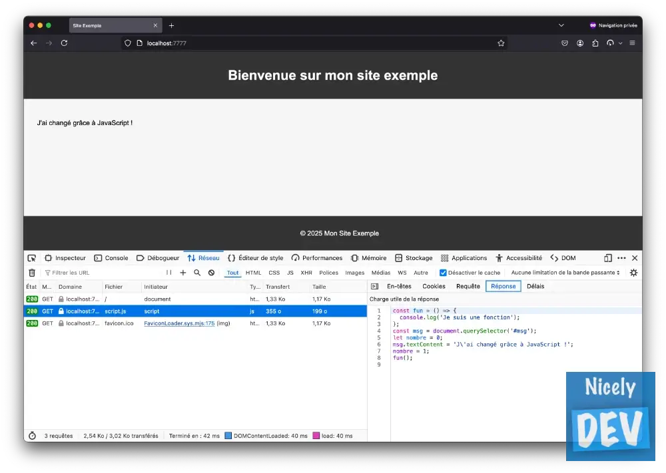Close the Site Exemple tab

(155, 25)
